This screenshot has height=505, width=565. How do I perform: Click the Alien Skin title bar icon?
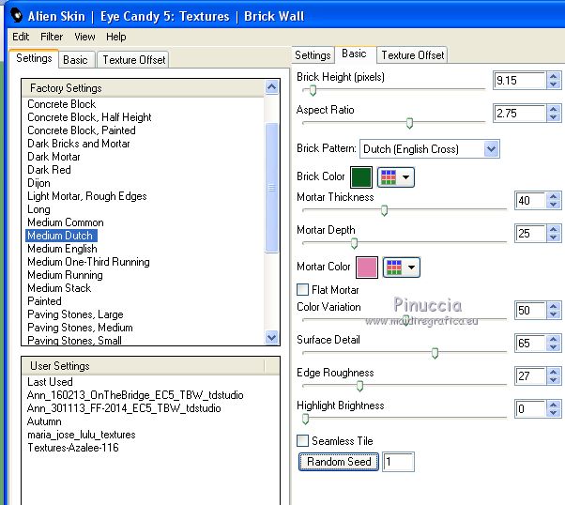pos(16,16)
